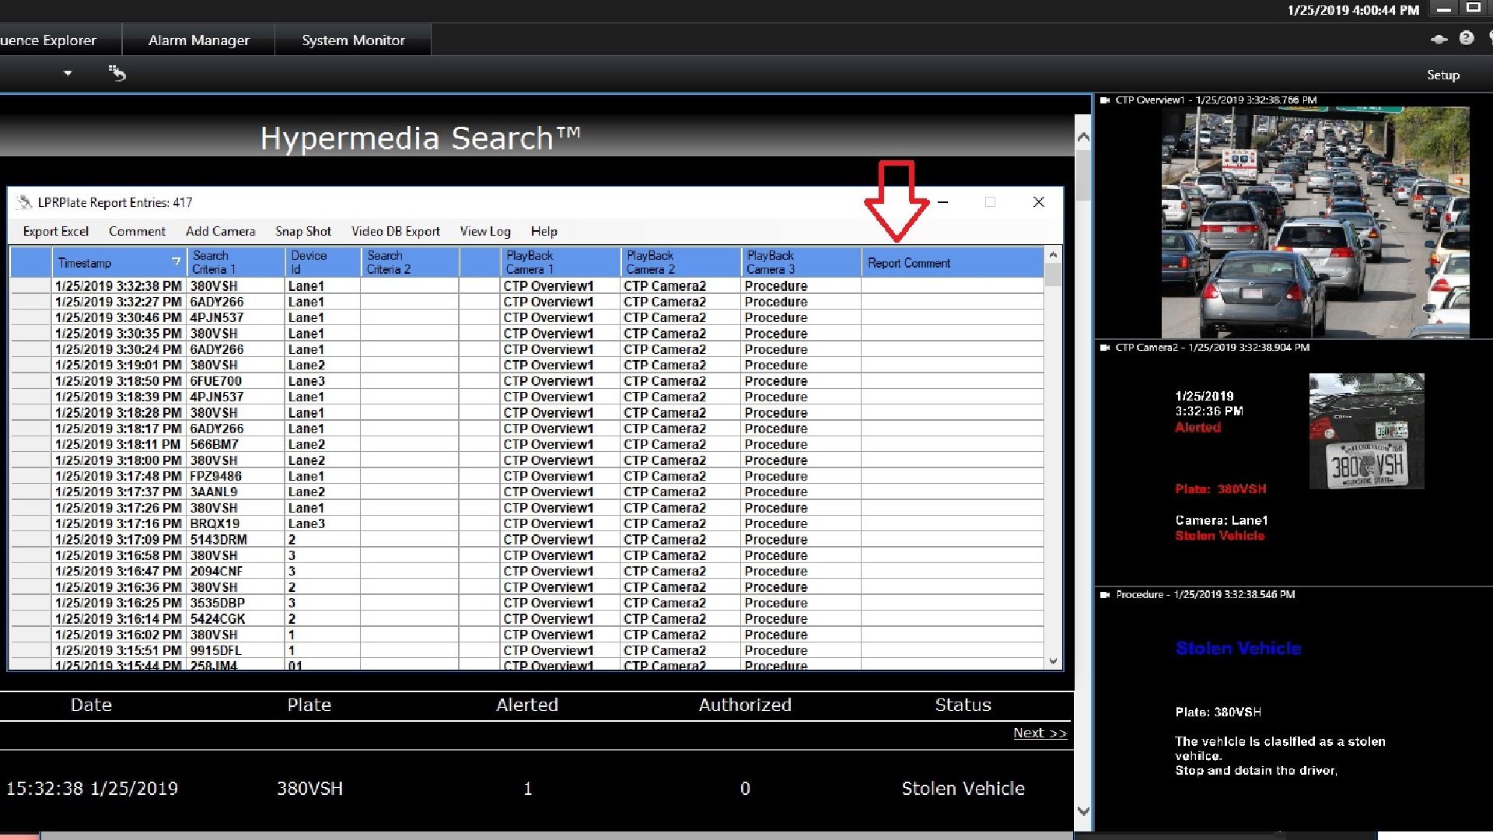Open the Sequence Explorer tab
Screen dimensions: 1493x840
point(54,40)
